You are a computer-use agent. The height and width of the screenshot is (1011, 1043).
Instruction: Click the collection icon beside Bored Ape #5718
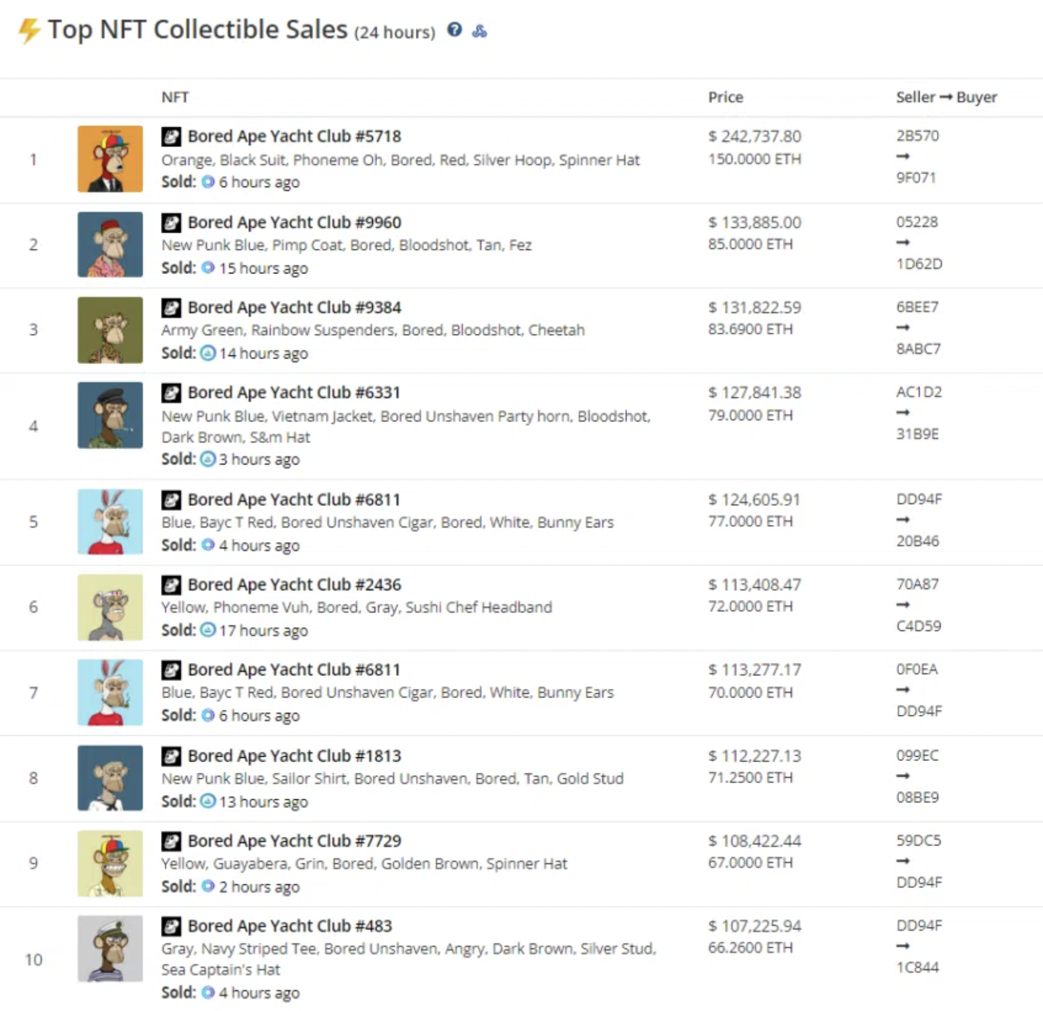172,136
